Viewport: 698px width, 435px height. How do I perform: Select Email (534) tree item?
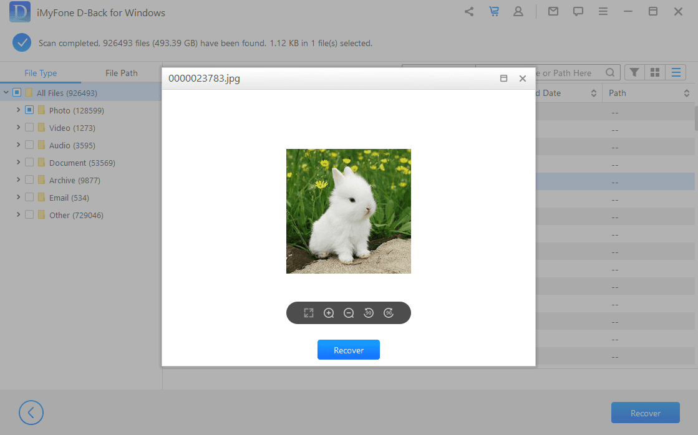[69, 198]
